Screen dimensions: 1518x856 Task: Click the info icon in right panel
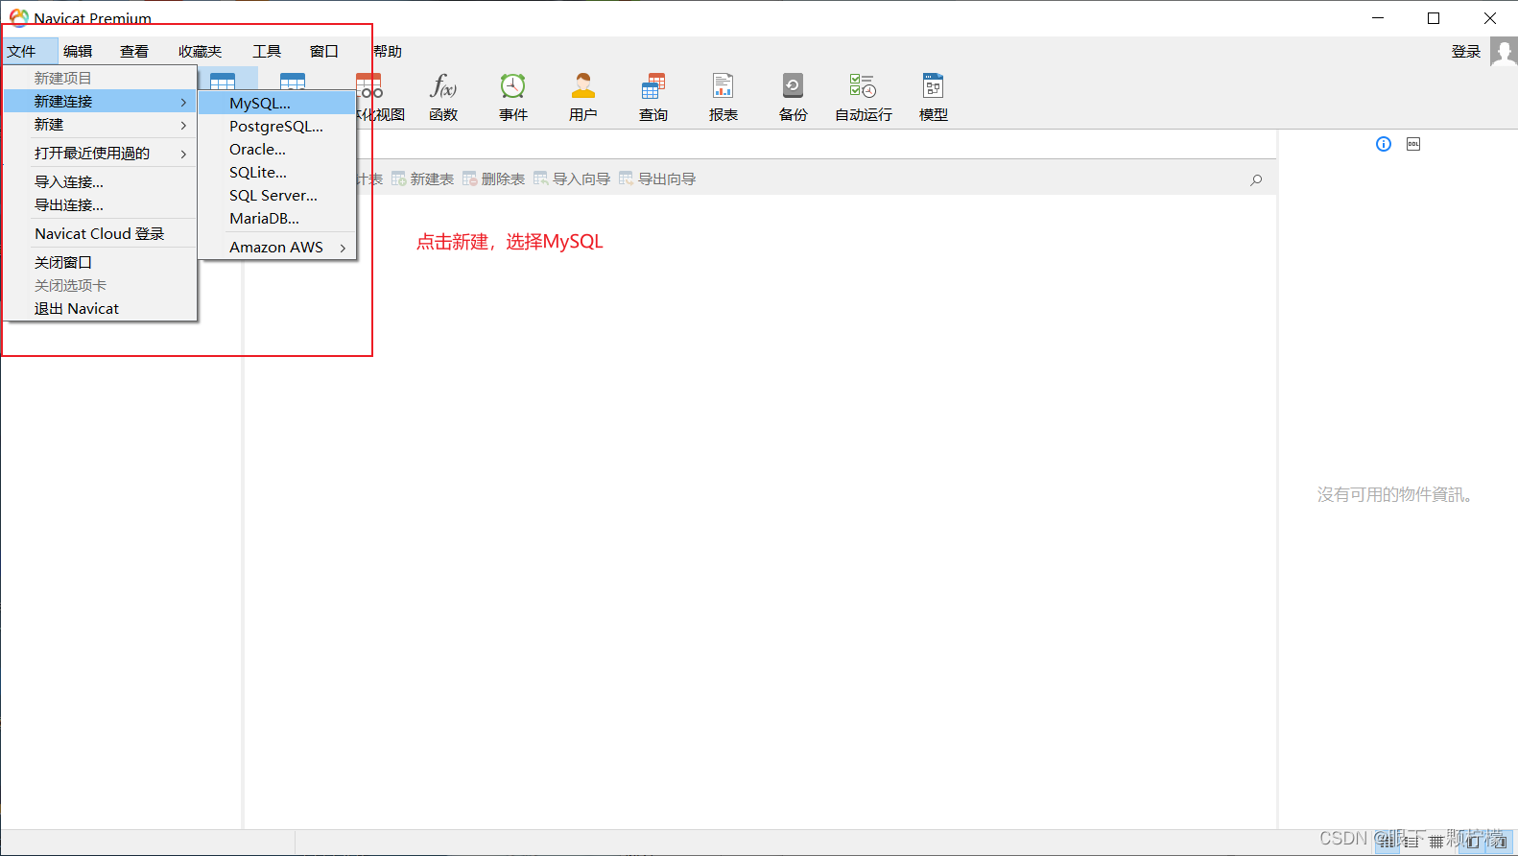click(1384, 144)
